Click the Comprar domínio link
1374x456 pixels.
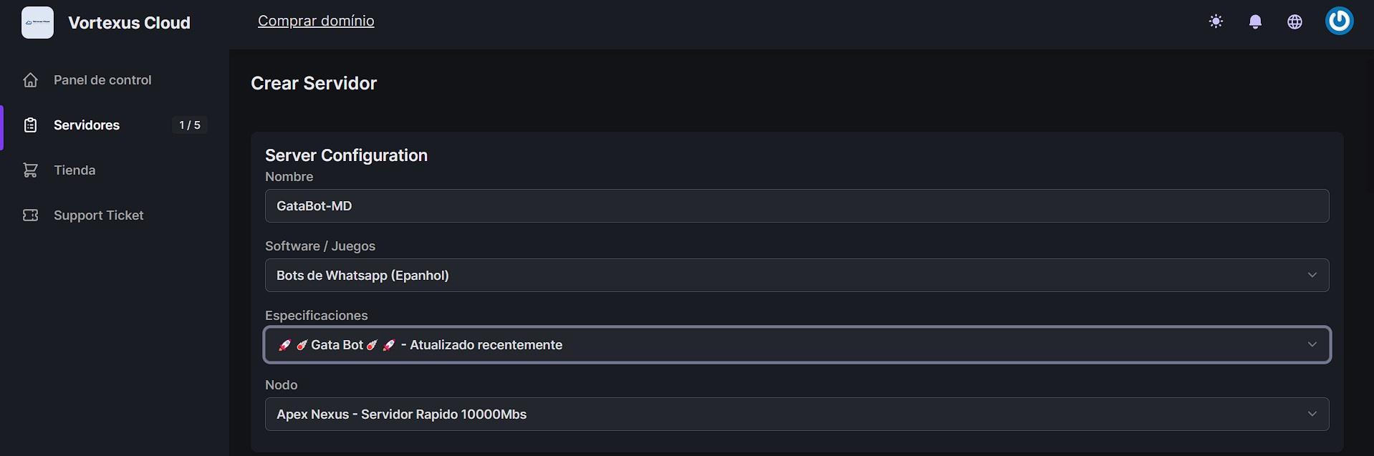click(316, 21)
